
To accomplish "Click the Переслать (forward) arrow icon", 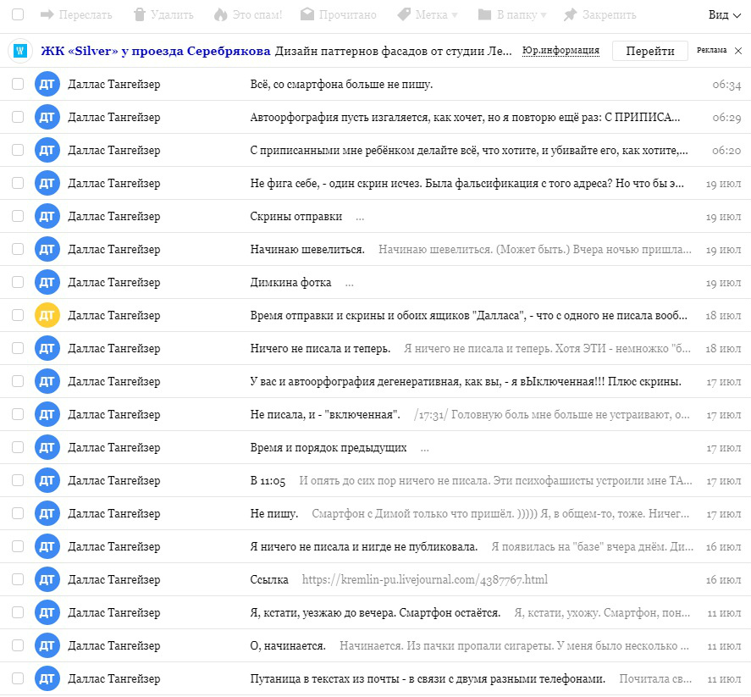I will (47, 14).
